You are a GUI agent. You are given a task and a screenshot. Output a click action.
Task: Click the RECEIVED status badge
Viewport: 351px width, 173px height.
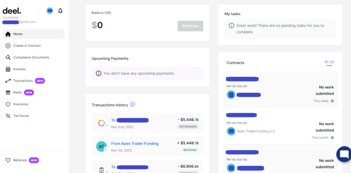190,150
